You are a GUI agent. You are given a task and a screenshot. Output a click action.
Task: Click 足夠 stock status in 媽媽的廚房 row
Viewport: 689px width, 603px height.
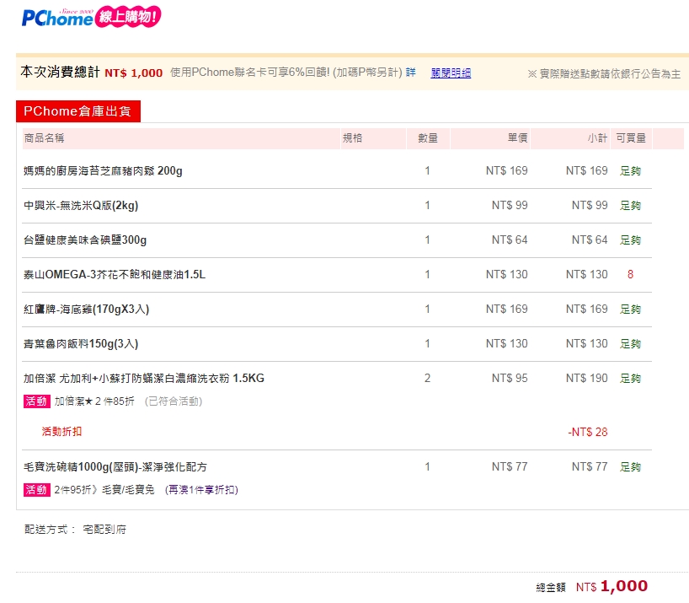pos(631,170)
